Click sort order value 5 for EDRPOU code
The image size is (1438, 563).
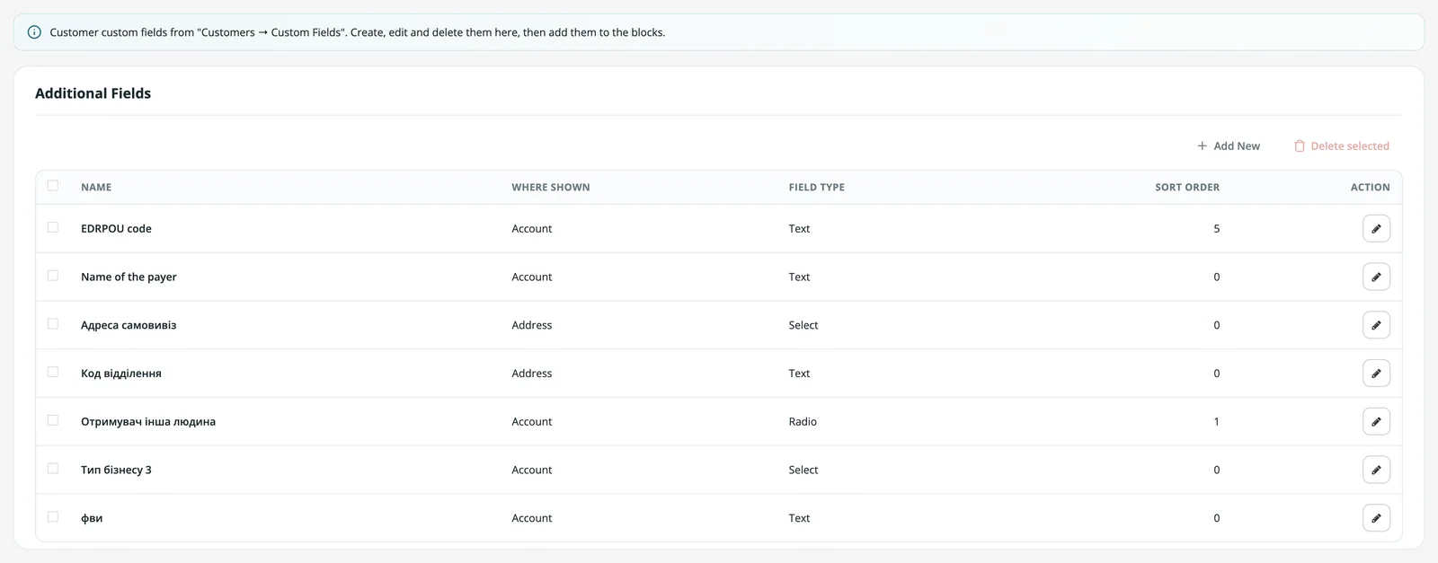[1217, 229]
